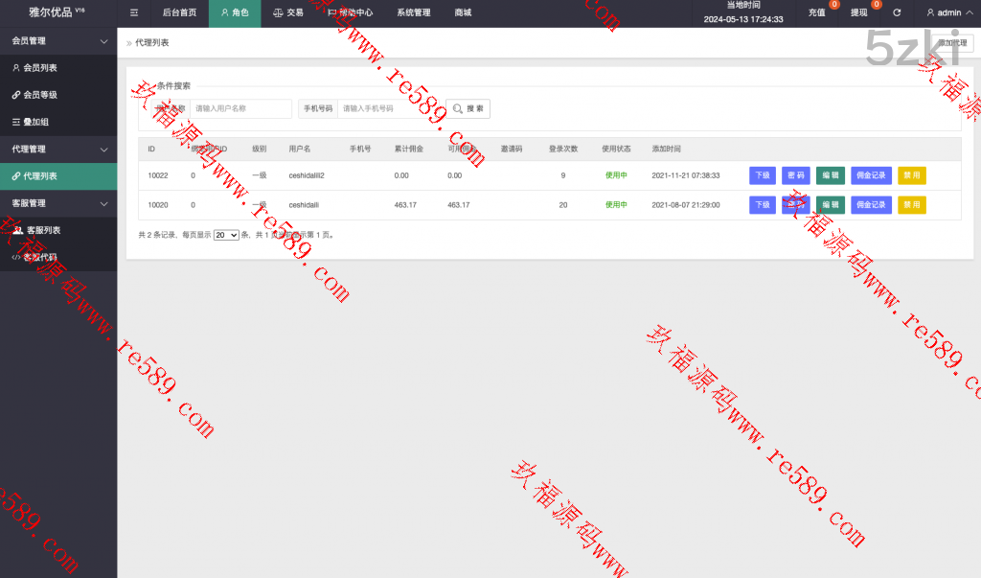Open 会员列表 in the sidebar

(40, 68)
